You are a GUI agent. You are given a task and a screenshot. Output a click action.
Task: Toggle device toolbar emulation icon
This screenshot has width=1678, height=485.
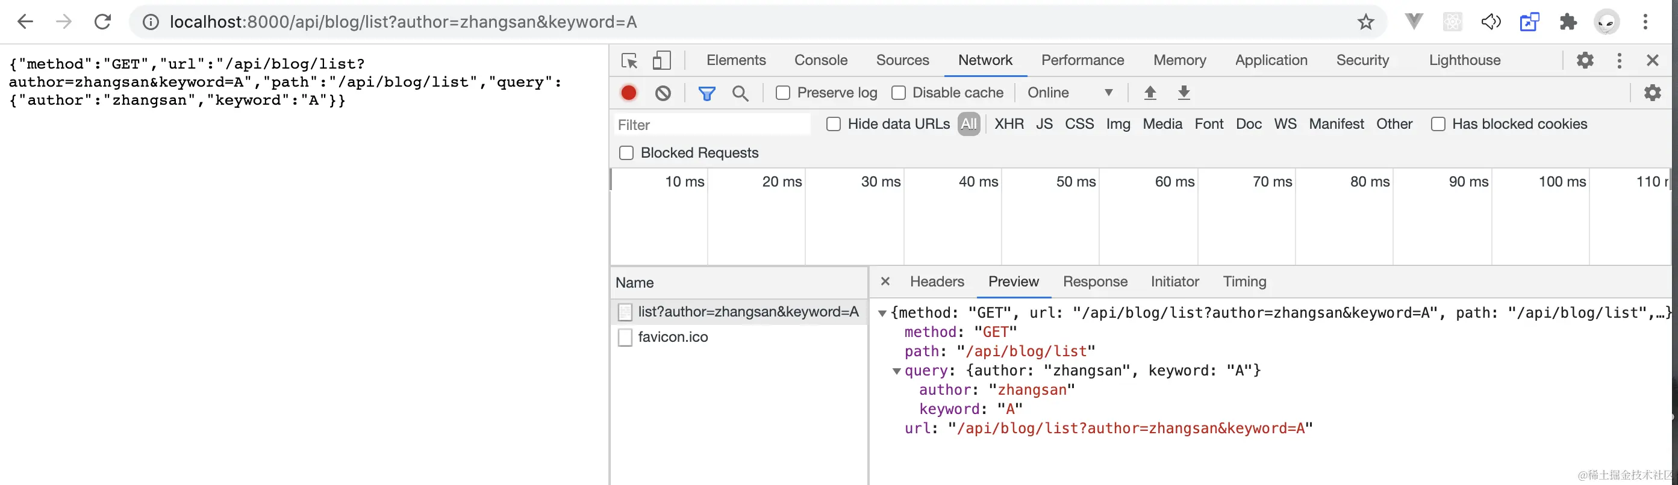pos(661,61)
